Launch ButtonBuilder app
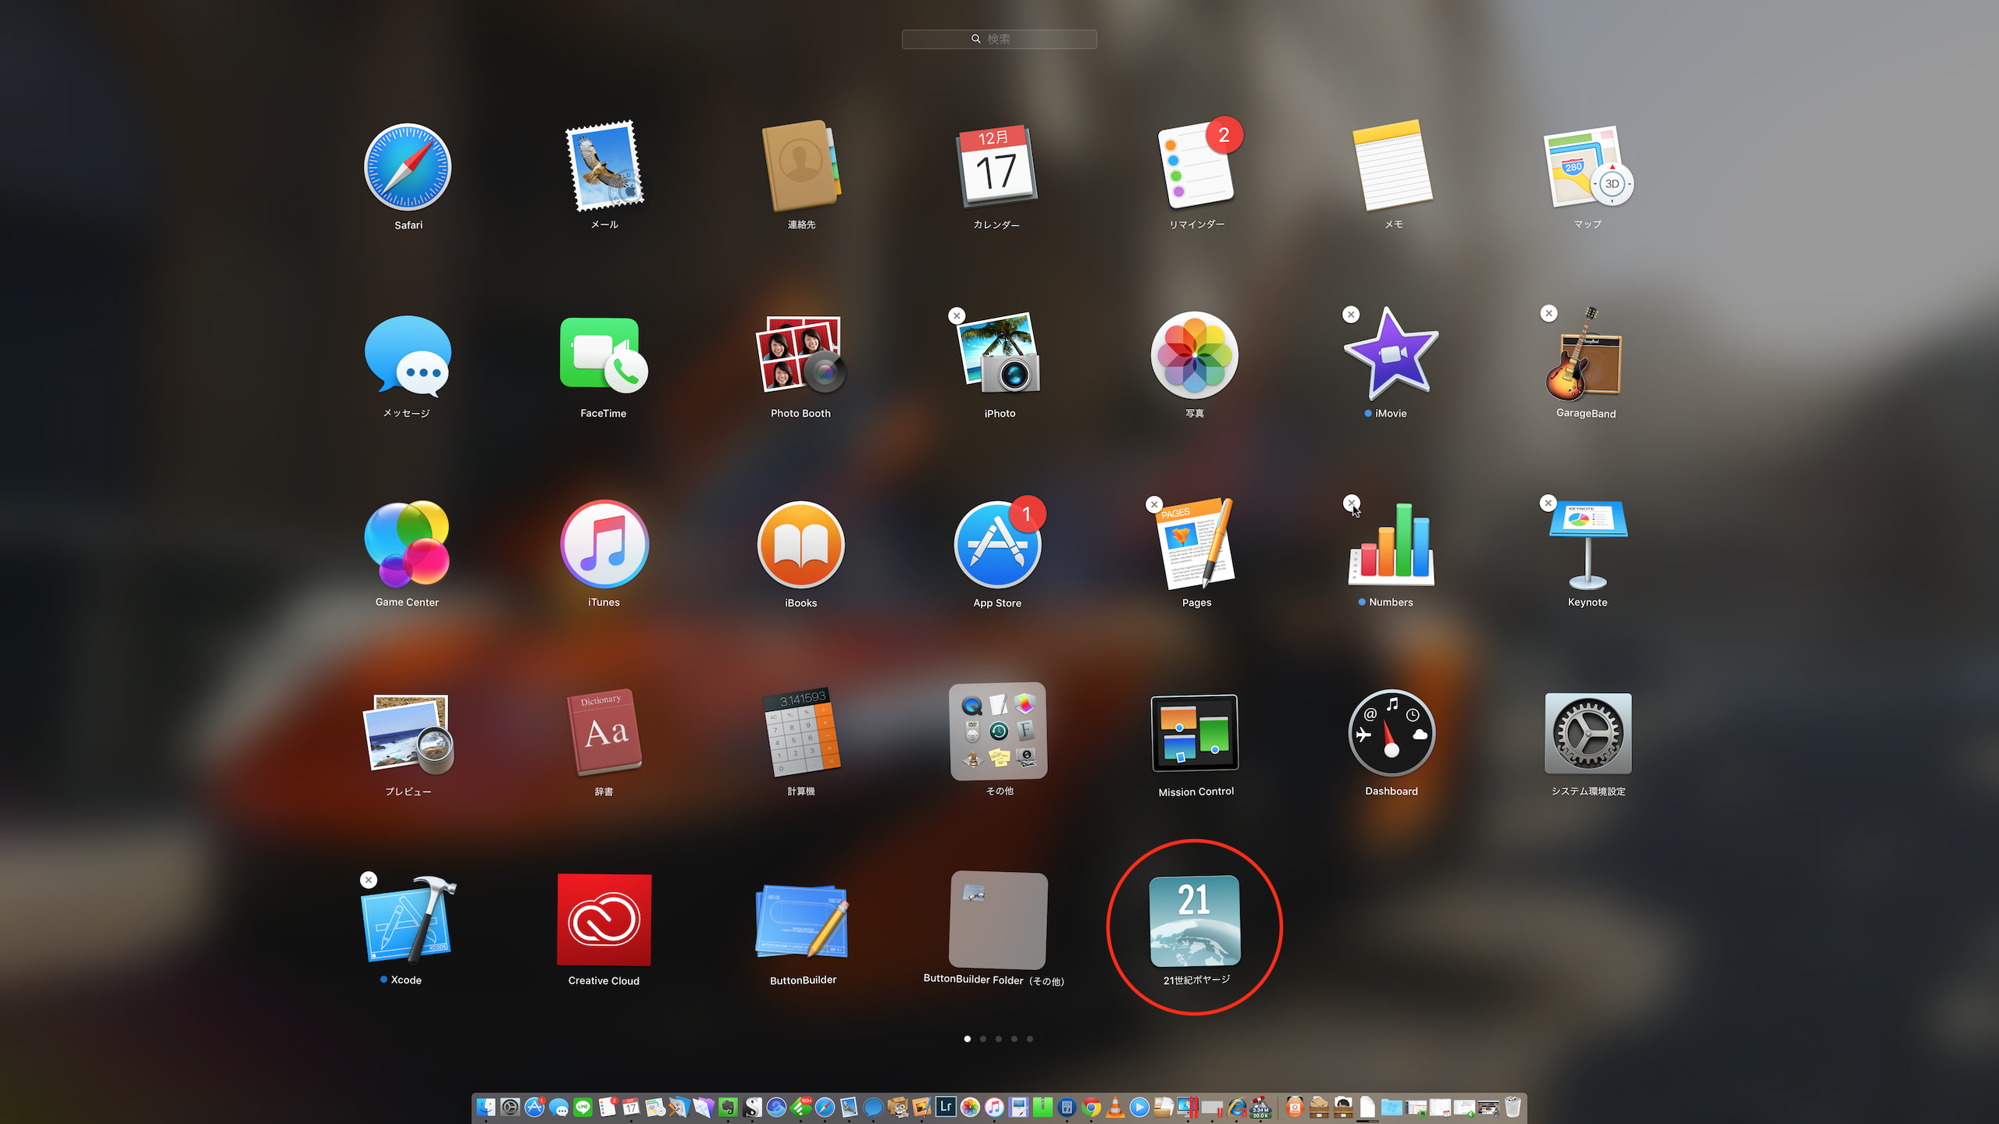This screenshot has height=1124, width=1999. click(802, 920)
